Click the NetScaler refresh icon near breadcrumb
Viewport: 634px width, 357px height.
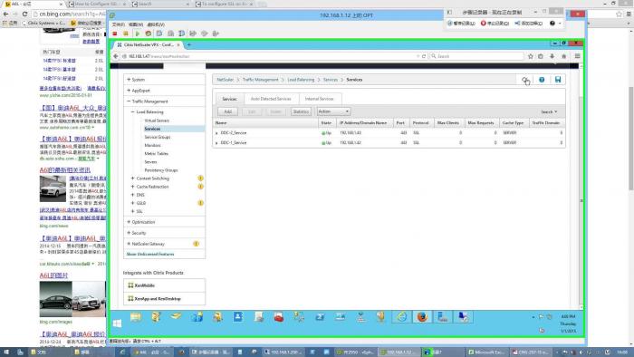click(x=525, y=80)
